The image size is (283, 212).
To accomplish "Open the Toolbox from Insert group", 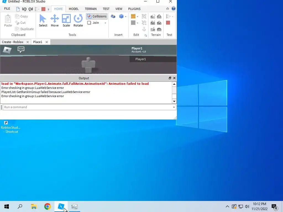I will click(113, 16).
